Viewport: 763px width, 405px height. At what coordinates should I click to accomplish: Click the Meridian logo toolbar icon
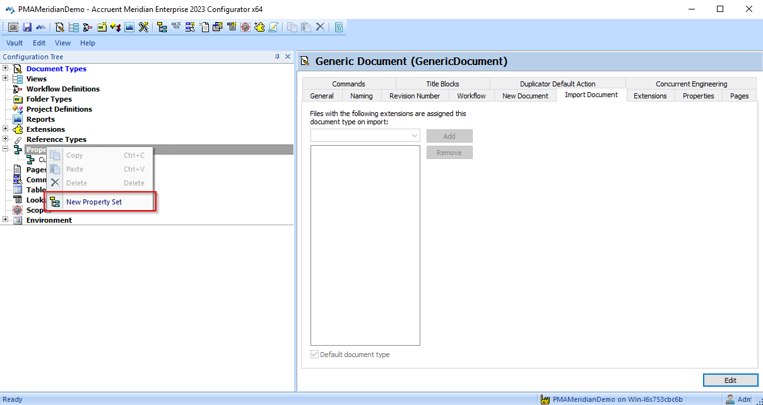click(x=40, y=27)
